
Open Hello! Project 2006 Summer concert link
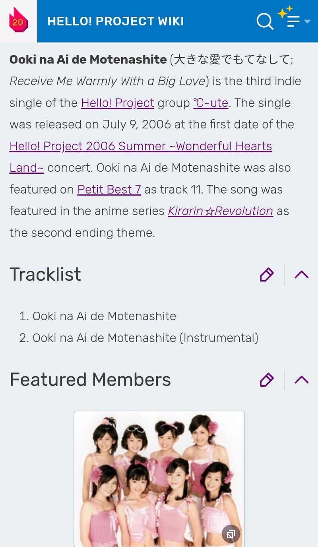[140, 146]
